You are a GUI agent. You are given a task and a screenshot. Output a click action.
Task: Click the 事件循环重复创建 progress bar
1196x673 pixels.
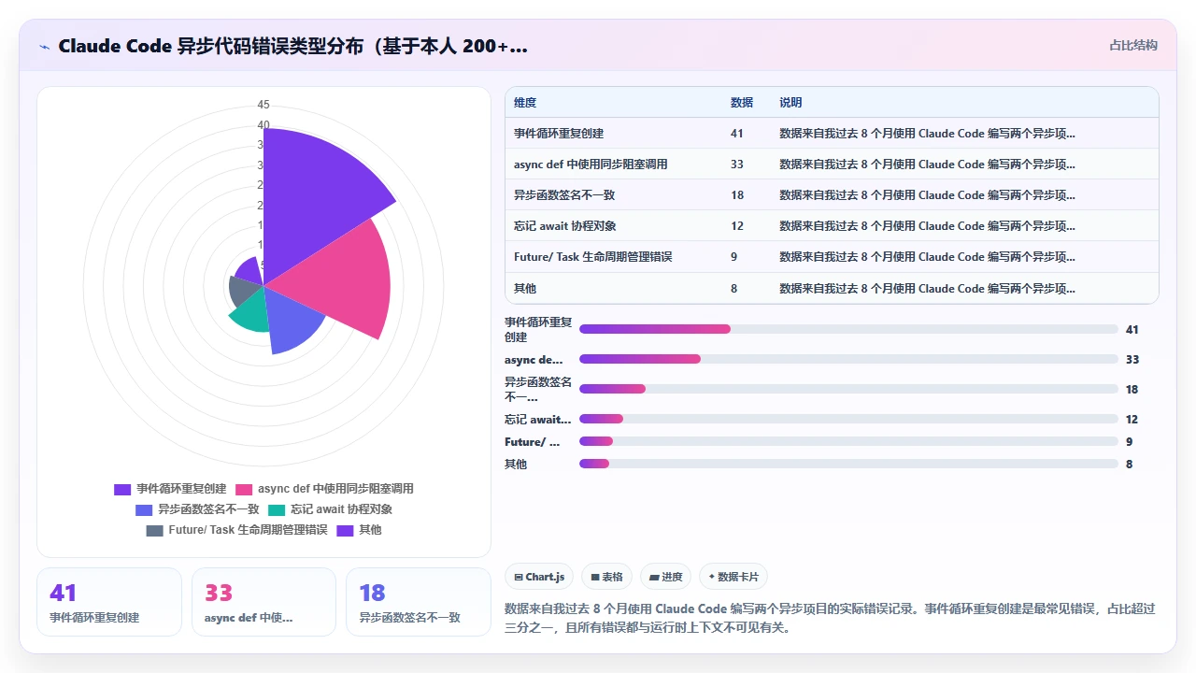[848, 329]
